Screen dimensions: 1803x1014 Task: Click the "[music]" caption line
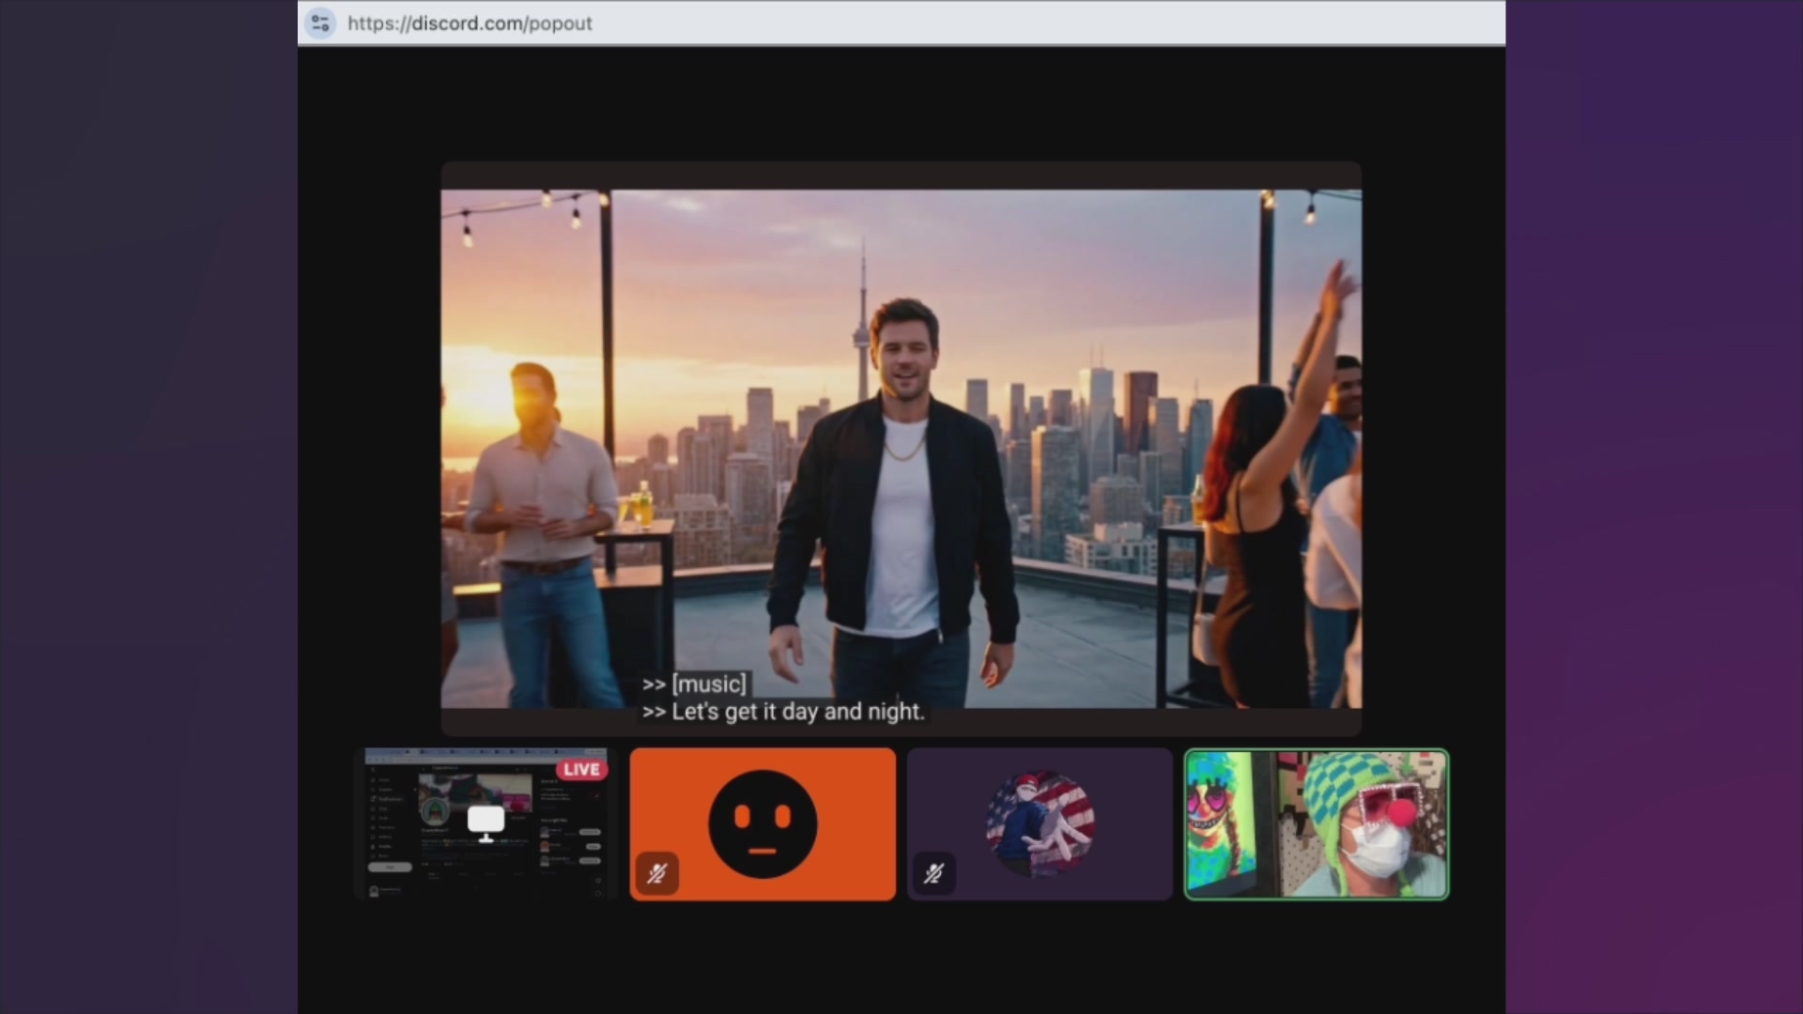click(695, 684)
